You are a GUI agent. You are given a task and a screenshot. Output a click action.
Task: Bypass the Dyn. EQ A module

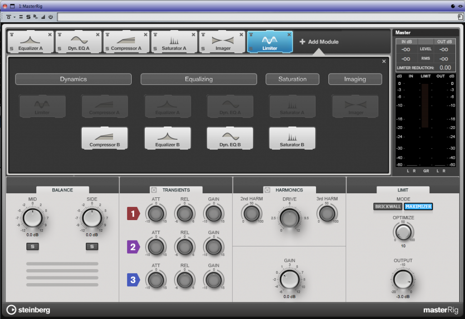point(59,34)
